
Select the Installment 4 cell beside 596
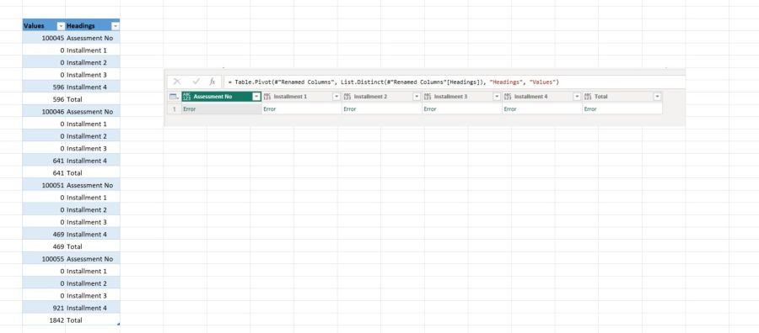coord(93,87)
